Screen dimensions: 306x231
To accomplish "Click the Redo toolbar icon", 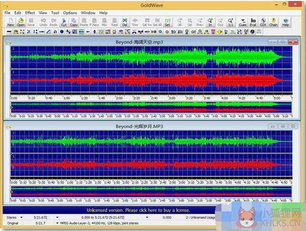I will click(x=53, y=22).
